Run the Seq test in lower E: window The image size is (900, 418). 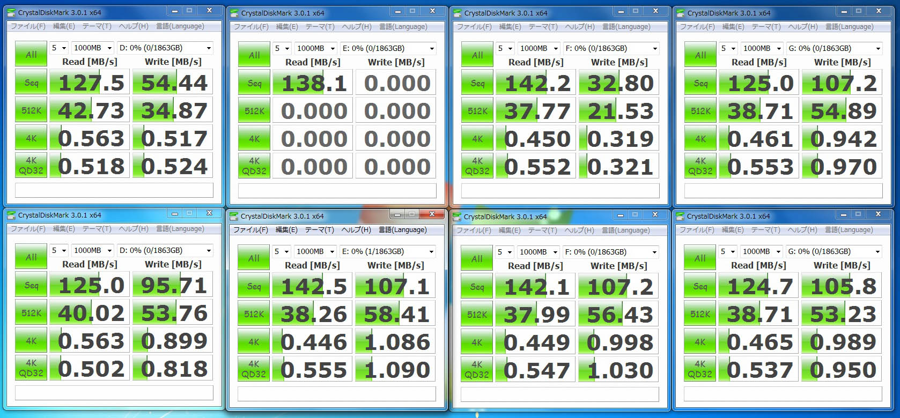[254, 286]
